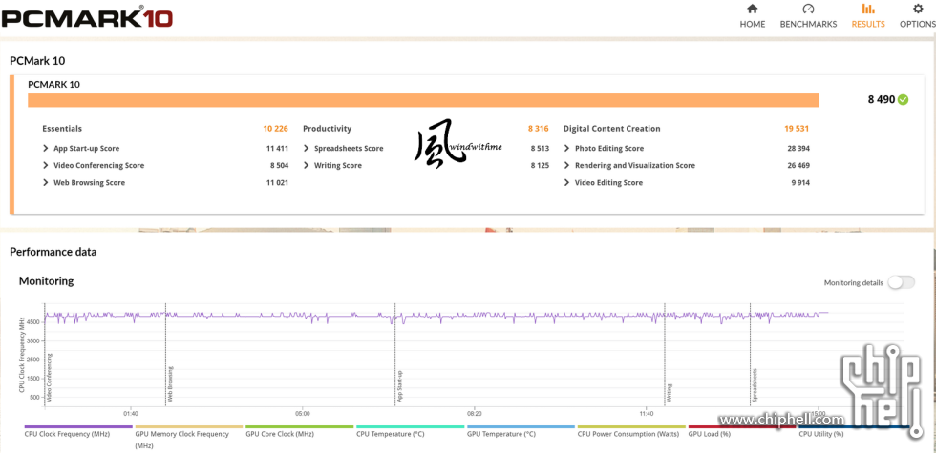Select CPU Clock Frequency legend entry

coord(78,432)
